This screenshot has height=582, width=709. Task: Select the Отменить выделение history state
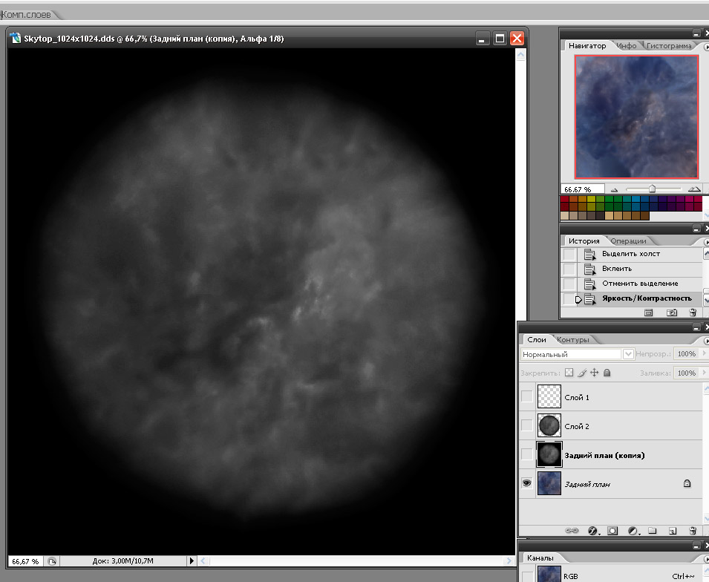click(639, 284)
